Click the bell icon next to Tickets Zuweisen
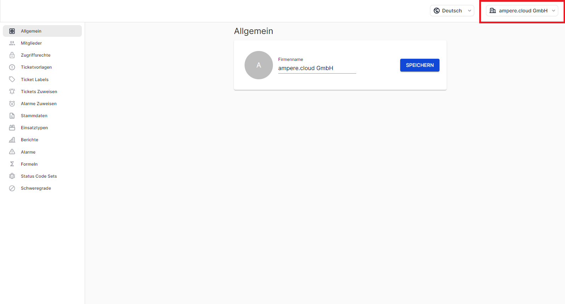The height and width of the screenshot is (304, 565). pos(12,91)
